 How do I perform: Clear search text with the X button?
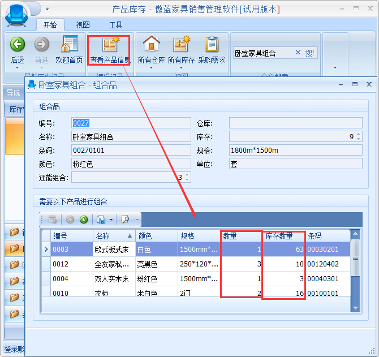click(298, 53)
